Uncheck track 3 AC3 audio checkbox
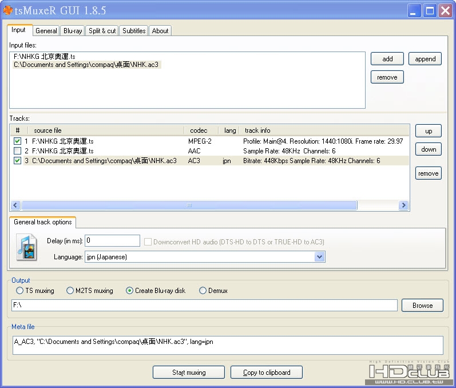The height and width of the screenshot is (388, 456). [x=17, y=161]
